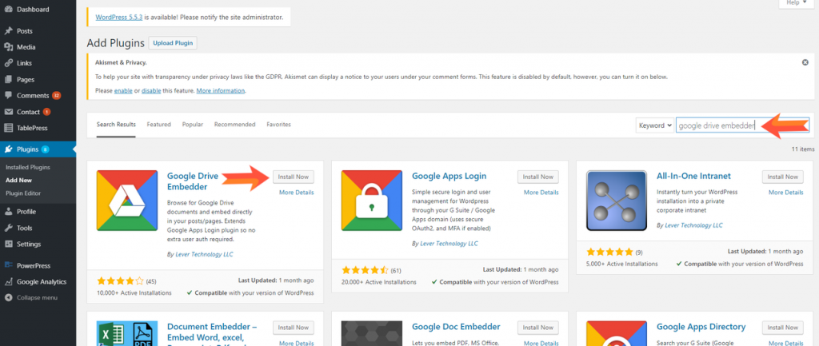
Task: Click the Comments speech bubble icon
Action: (x=8, y=96)
